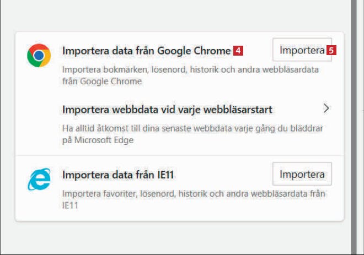Viewport: 364px width, 255px height.
Task: Click description 'Ha alltid åtkomst till dina senaste webbdata'
Action: (192, 128)
